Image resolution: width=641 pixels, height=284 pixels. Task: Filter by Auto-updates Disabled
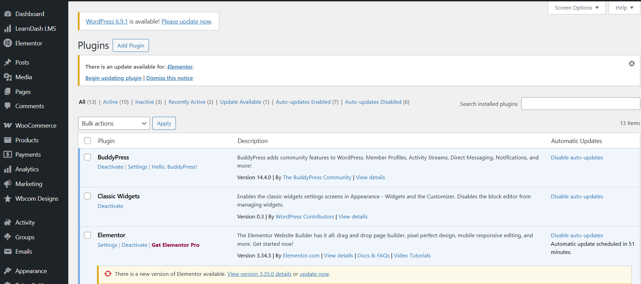(x=377, y=102)
